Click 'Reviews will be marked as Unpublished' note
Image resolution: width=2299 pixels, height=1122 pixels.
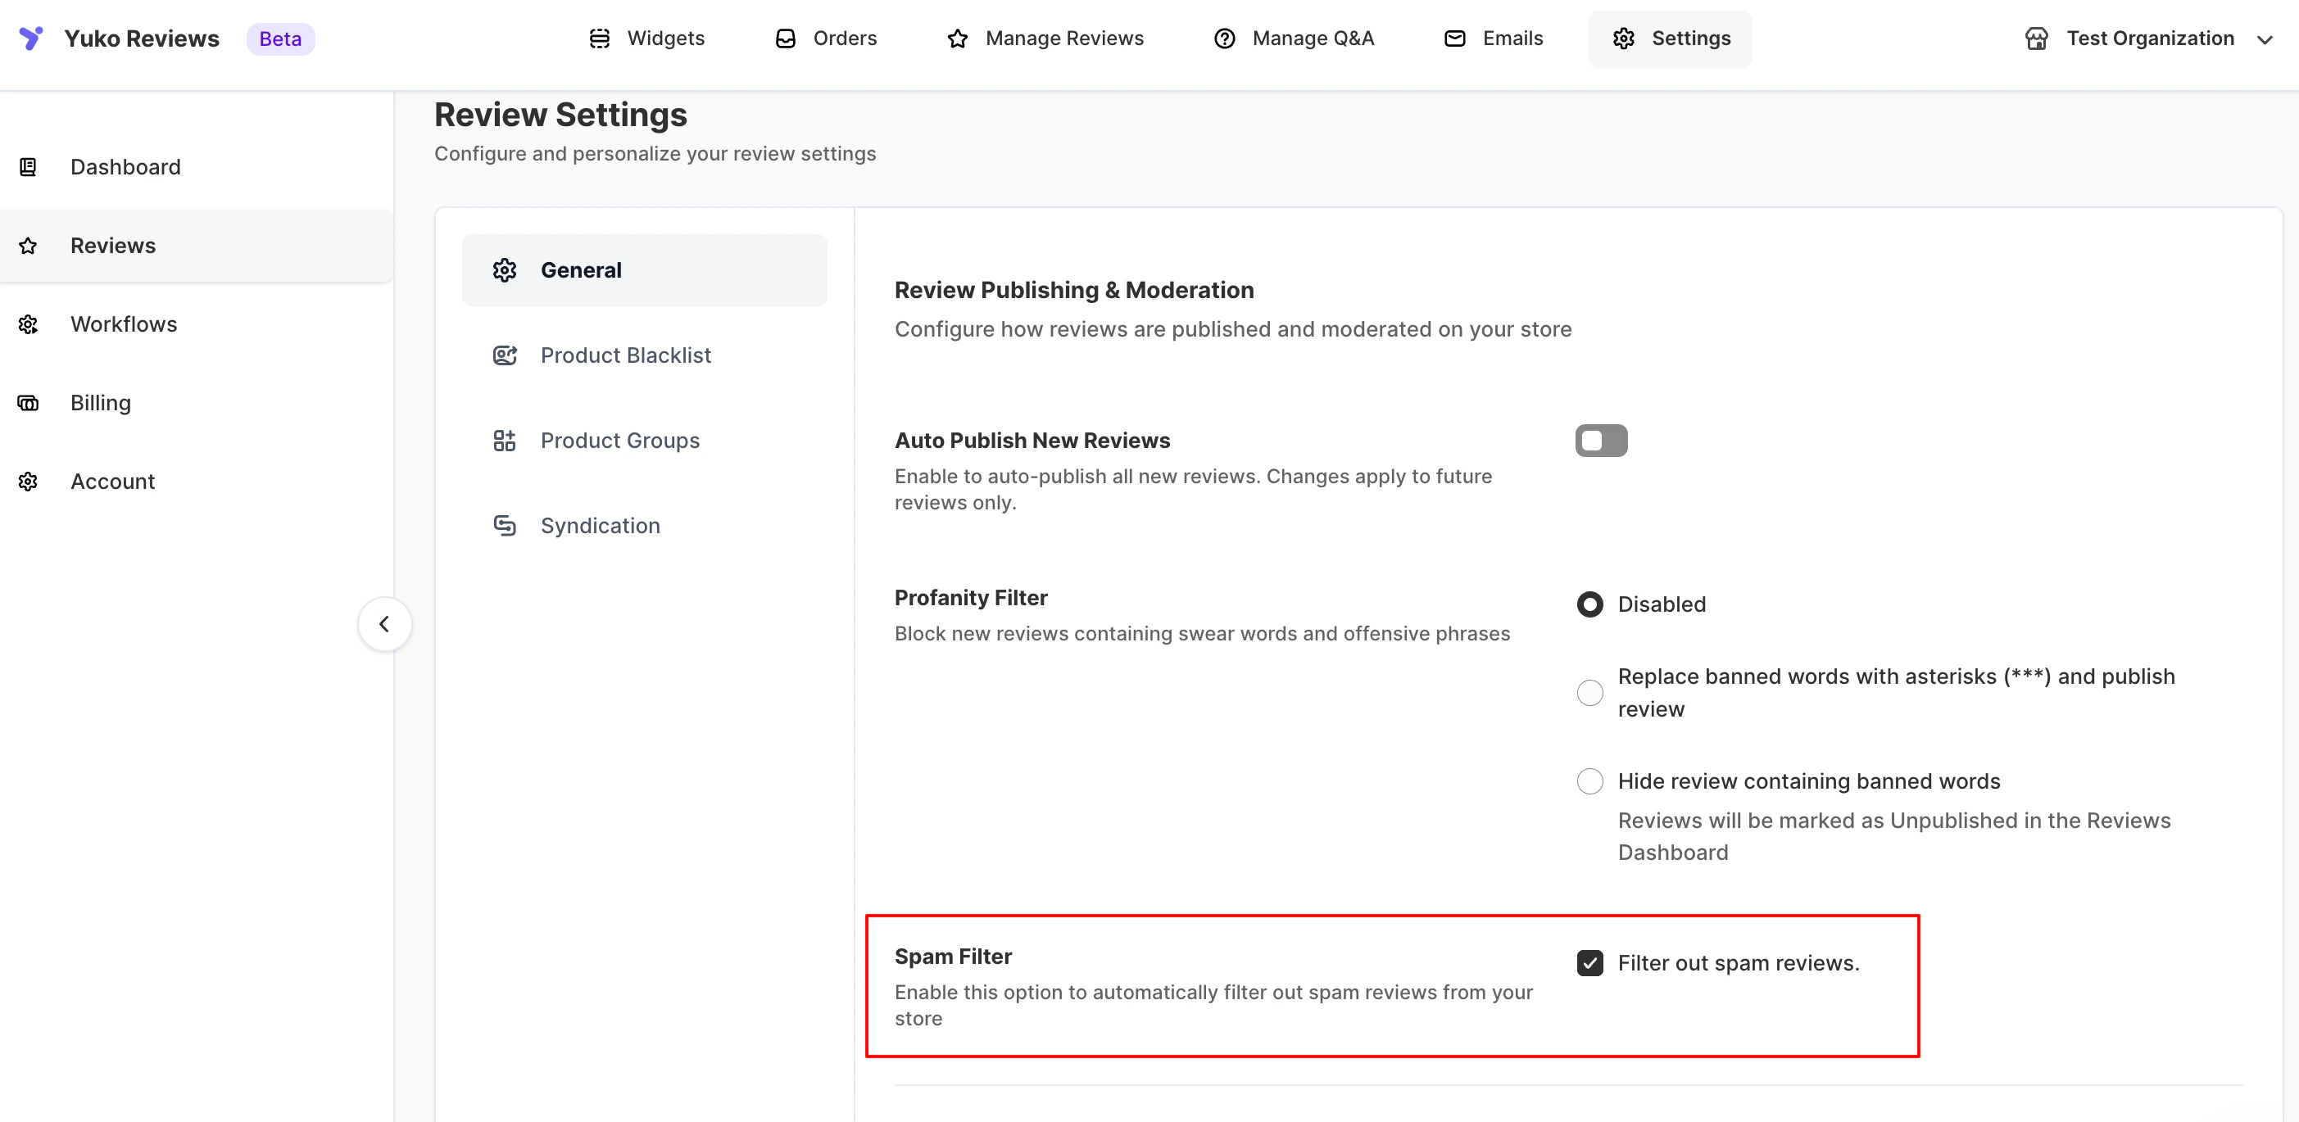tap(1893, 835)
